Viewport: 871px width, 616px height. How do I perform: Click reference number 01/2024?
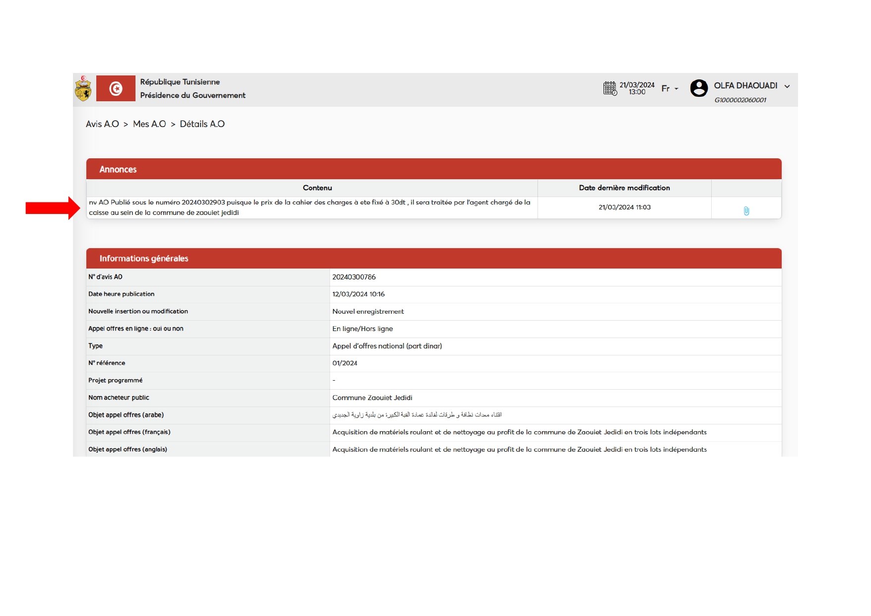344,363
